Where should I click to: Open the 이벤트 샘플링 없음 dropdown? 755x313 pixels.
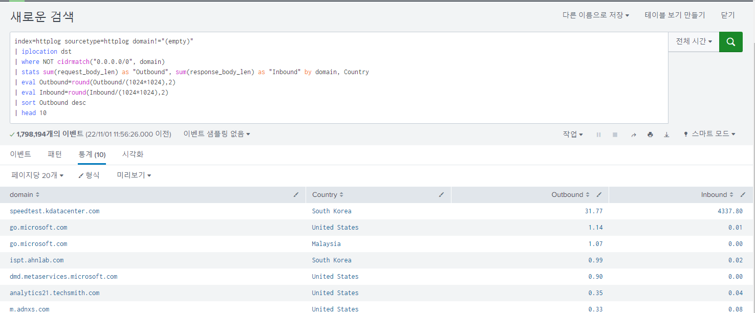tap(217, 134)
